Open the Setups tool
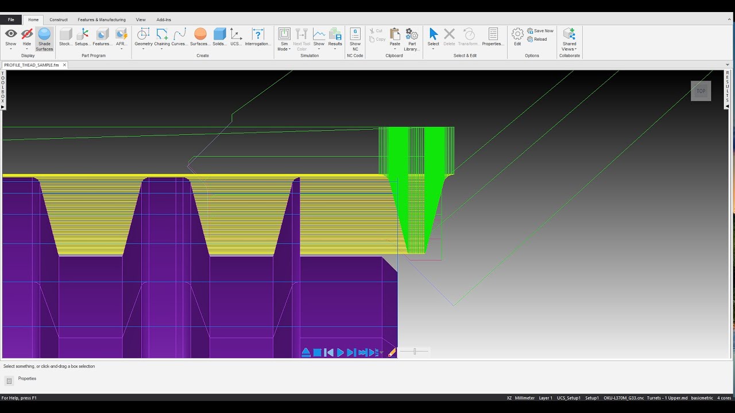The width and height of the screenshot is (735, 413). pyautogui.click(x=82, y=37)
